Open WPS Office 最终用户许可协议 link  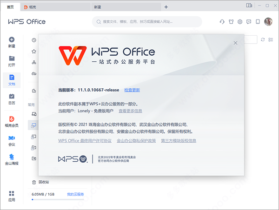pos(85,141)
